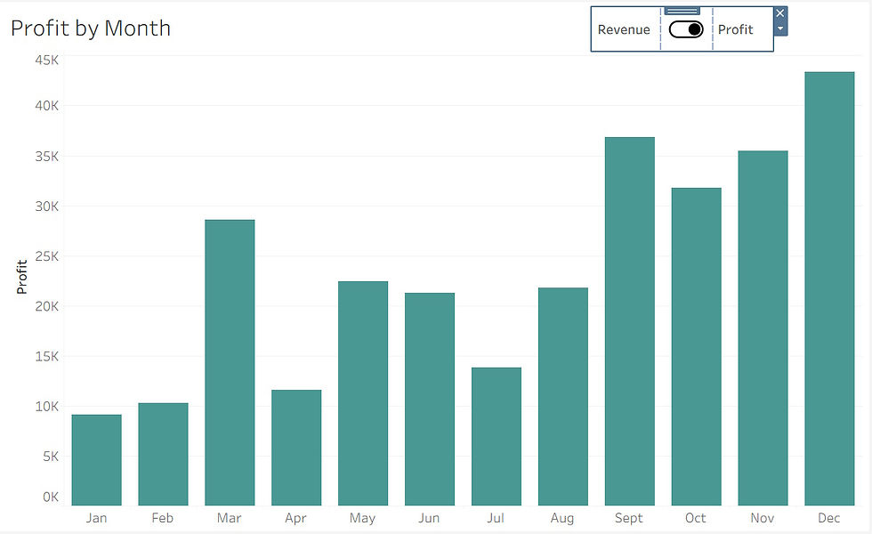Viewport: 872px width, 534px height.
Task: Click the 0K axis tick label
Action: tap(51, 498)
